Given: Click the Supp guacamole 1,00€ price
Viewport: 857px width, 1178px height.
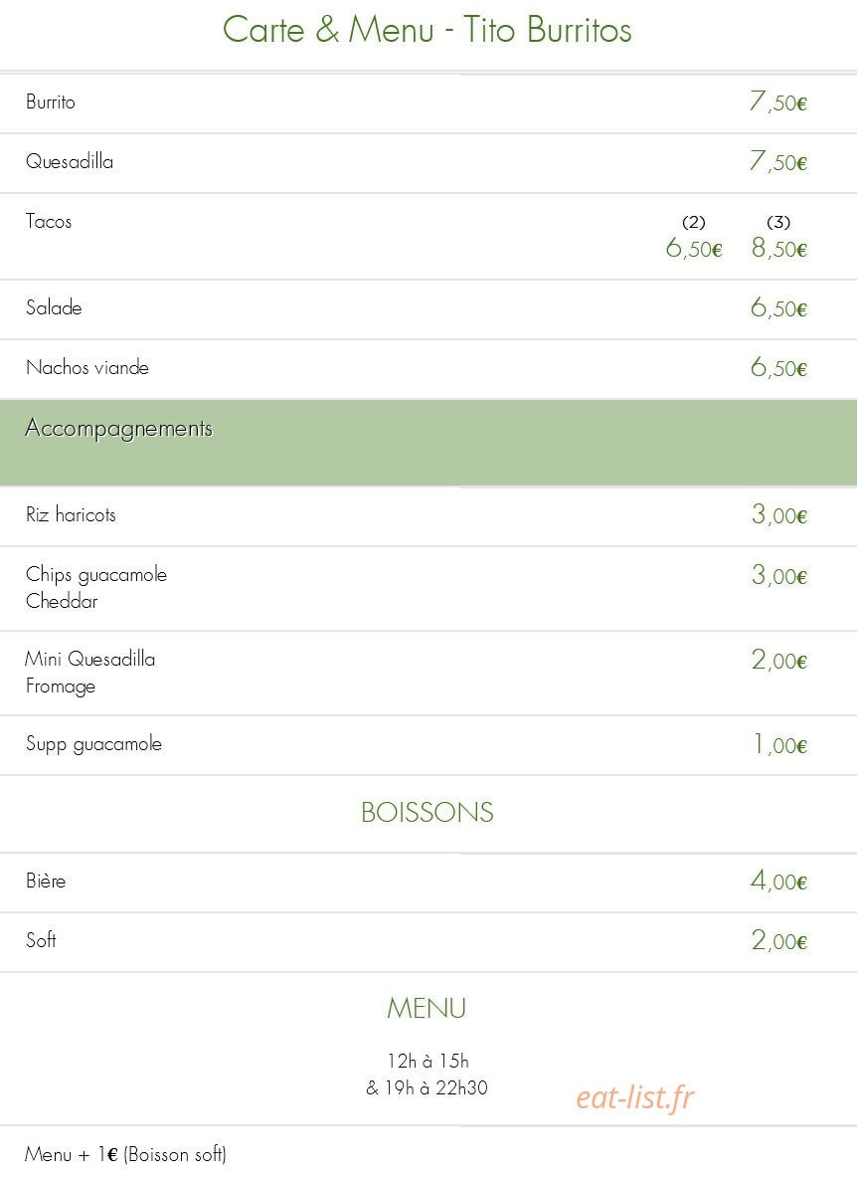Looking at the screenshot, I should [779, 744].
